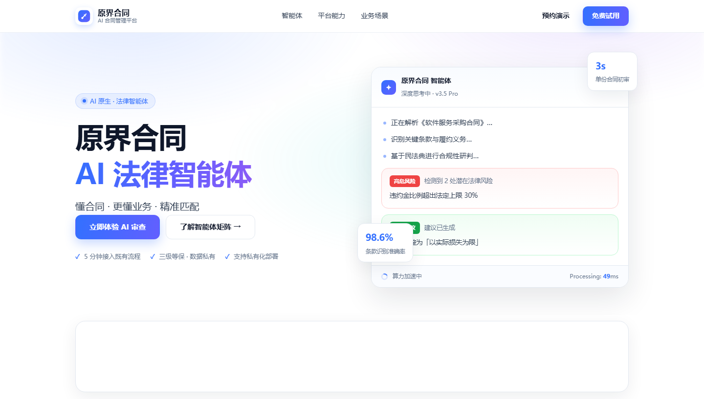
Task: Click checkmark beside 三级等保 · 数据私有
Action: pyautogui.click(x=153, y=256)
